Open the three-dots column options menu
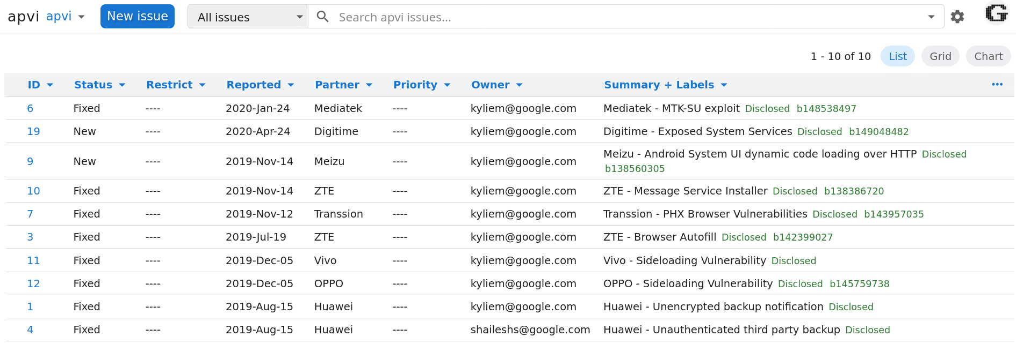 point(997,85)
